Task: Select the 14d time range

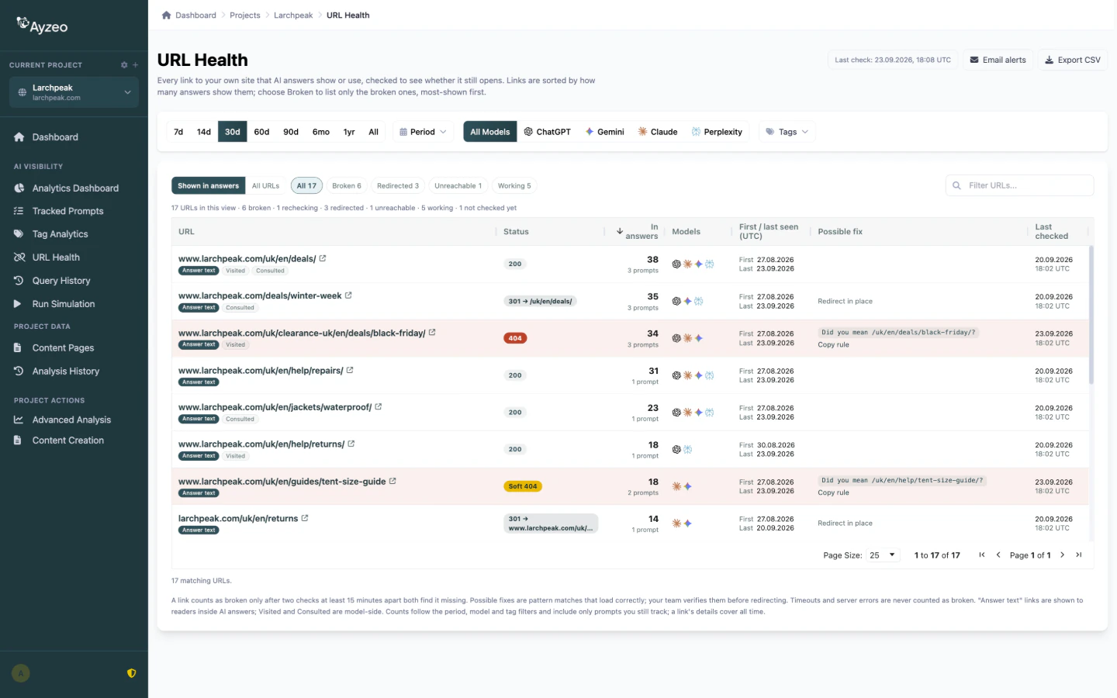Action: pos(204,132)
